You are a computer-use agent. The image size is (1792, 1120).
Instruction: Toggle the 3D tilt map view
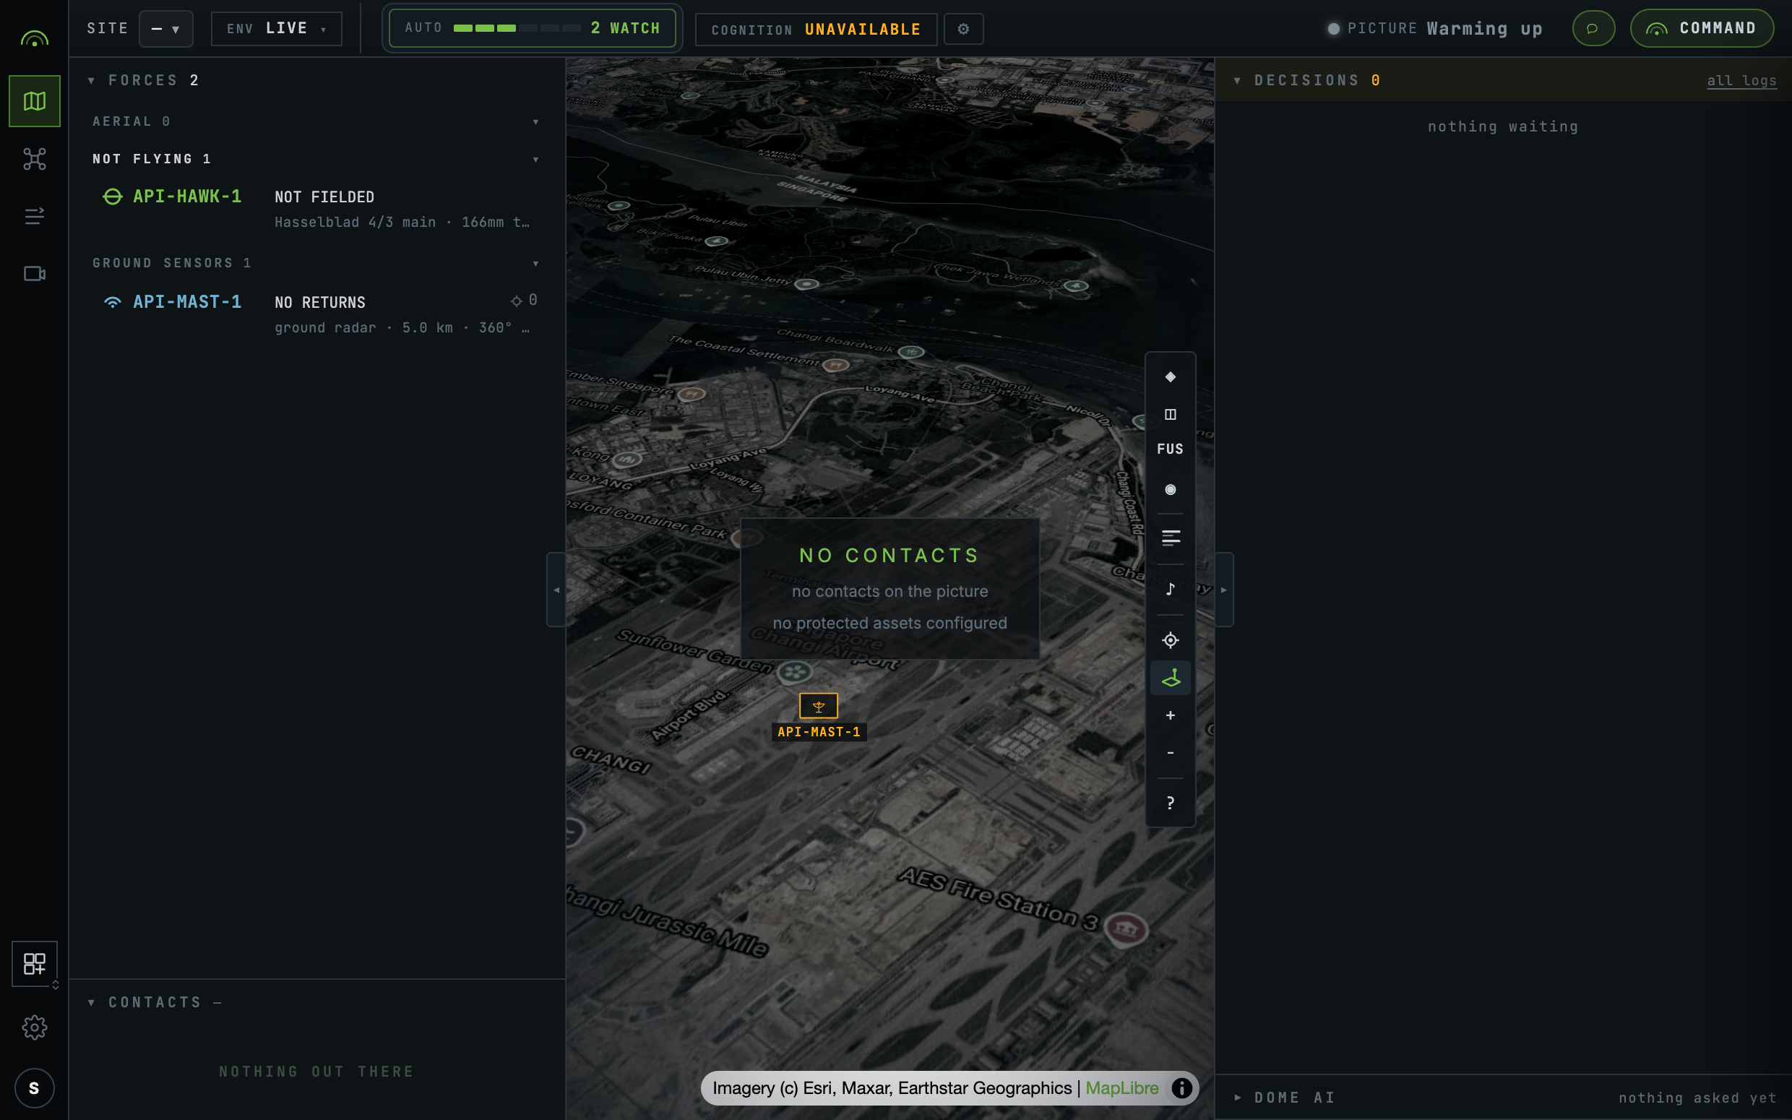tap(1170, 678)
